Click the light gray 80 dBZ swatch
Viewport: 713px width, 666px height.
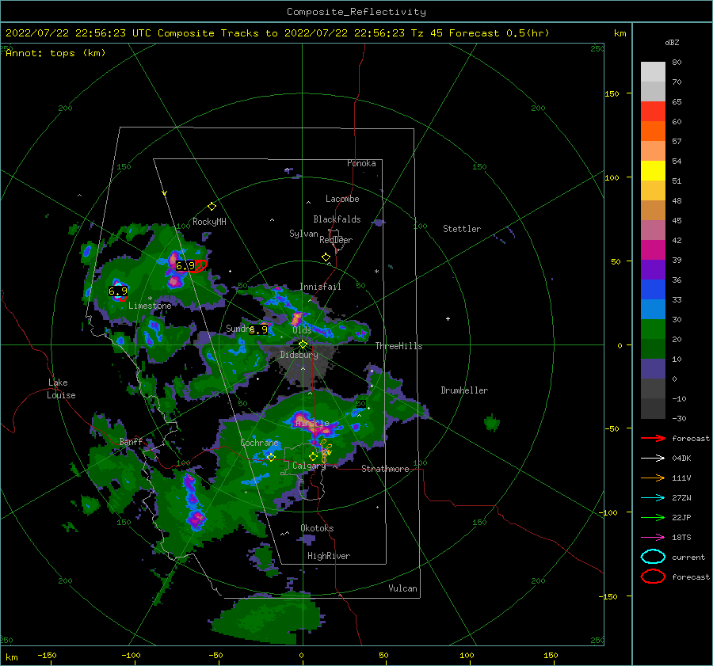653,72
